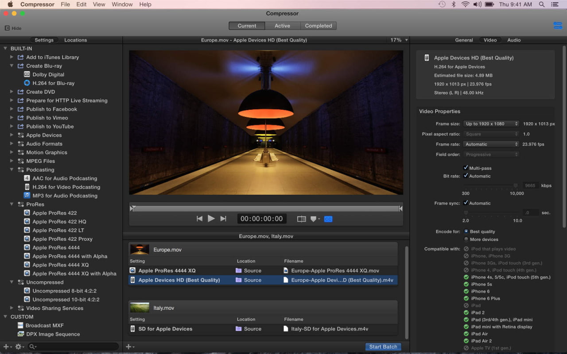The image size is (567, 354).
Task: Open the Audio inspector tab
Action: tap(514, 40)
